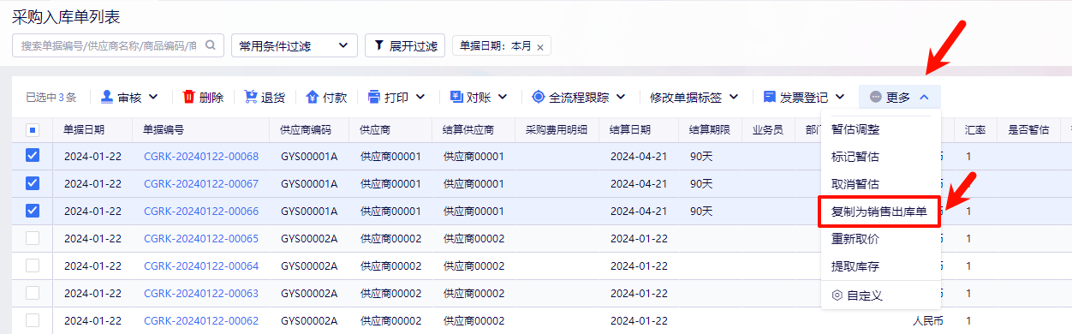The image size is (1072, 334).
Task: Click the 单据编号 column header
Action: click(x=164, y=130)
